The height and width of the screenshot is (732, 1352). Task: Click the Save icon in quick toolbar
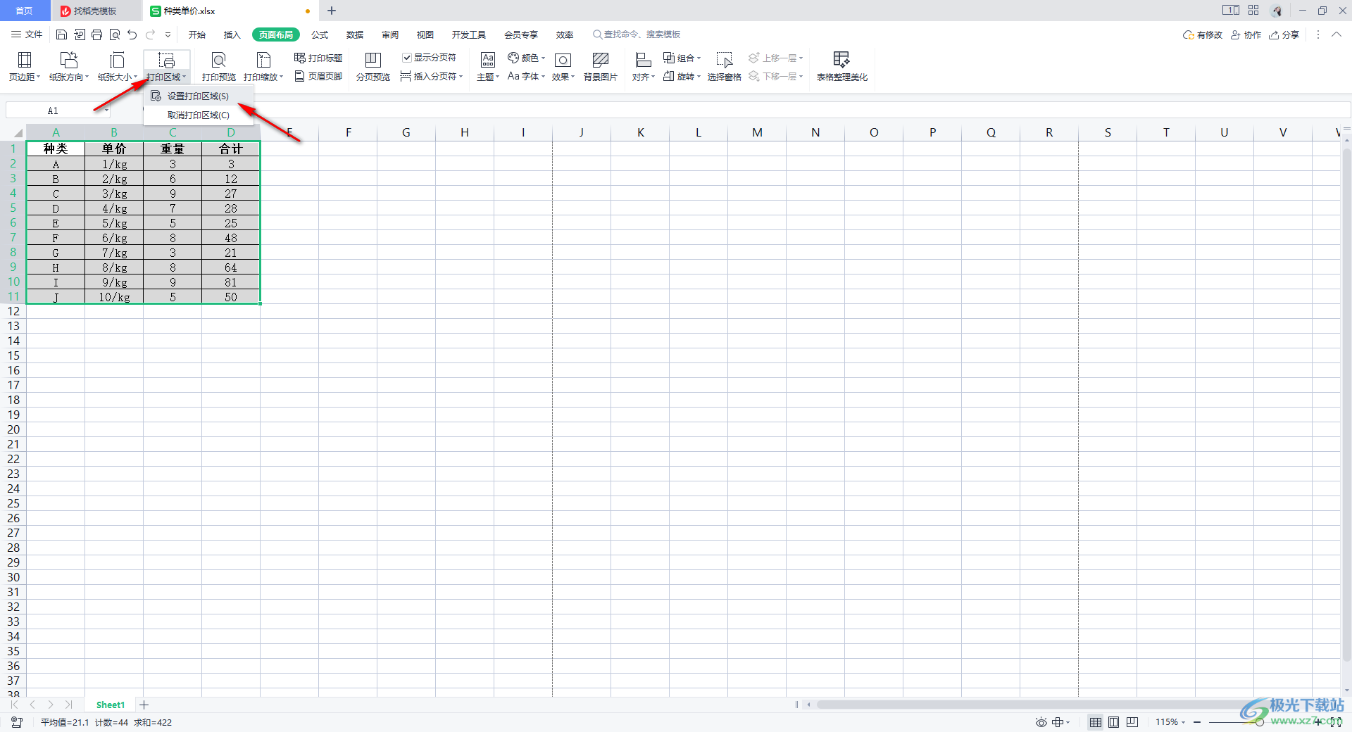click(x=62, y=34)
